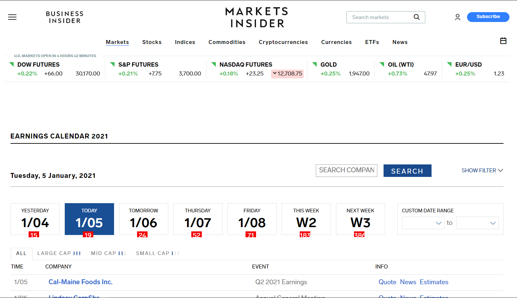This screenshot has height=298, width=517.
Task: Open the user account icon
Action: (x=458, y=17)
